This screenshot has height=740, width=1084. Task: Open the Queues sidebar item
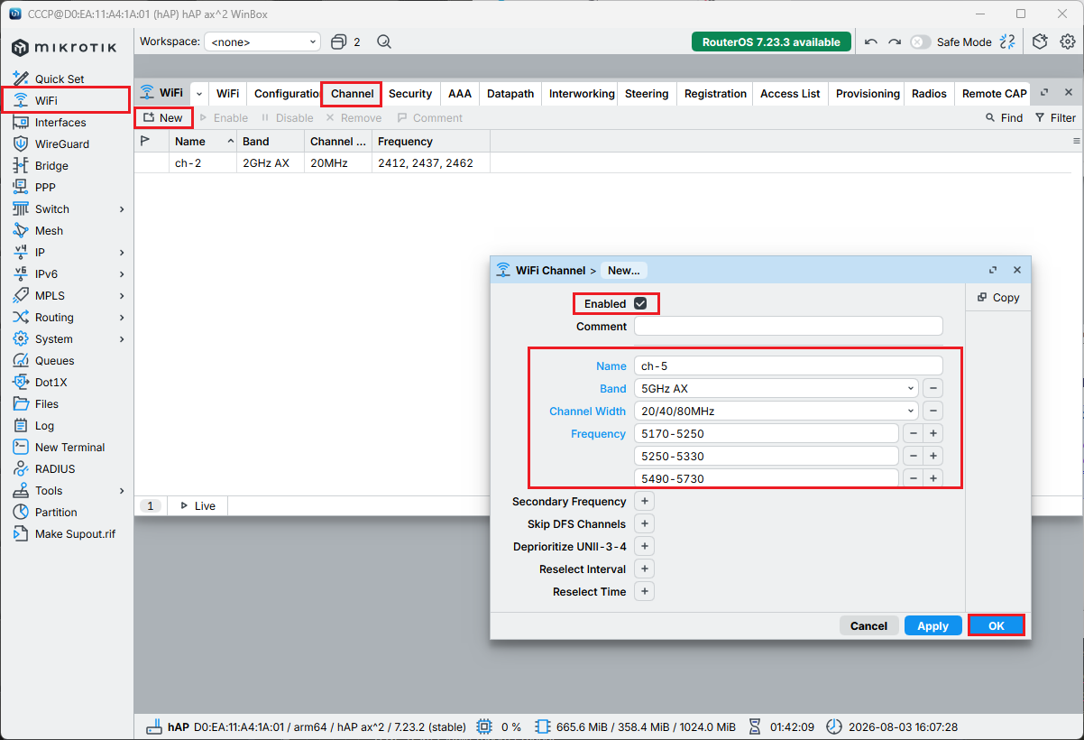tap(54, 360)
